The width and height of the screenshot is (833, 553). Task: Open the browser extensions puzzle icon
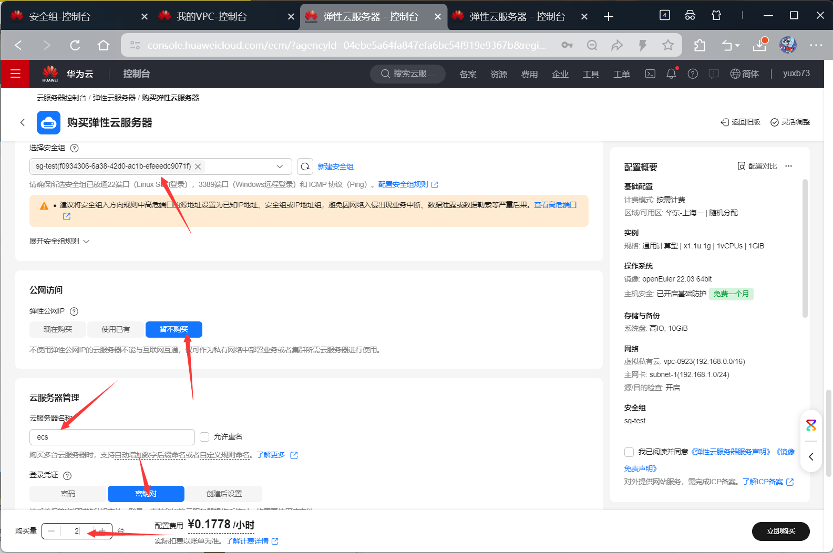[700, 45]
